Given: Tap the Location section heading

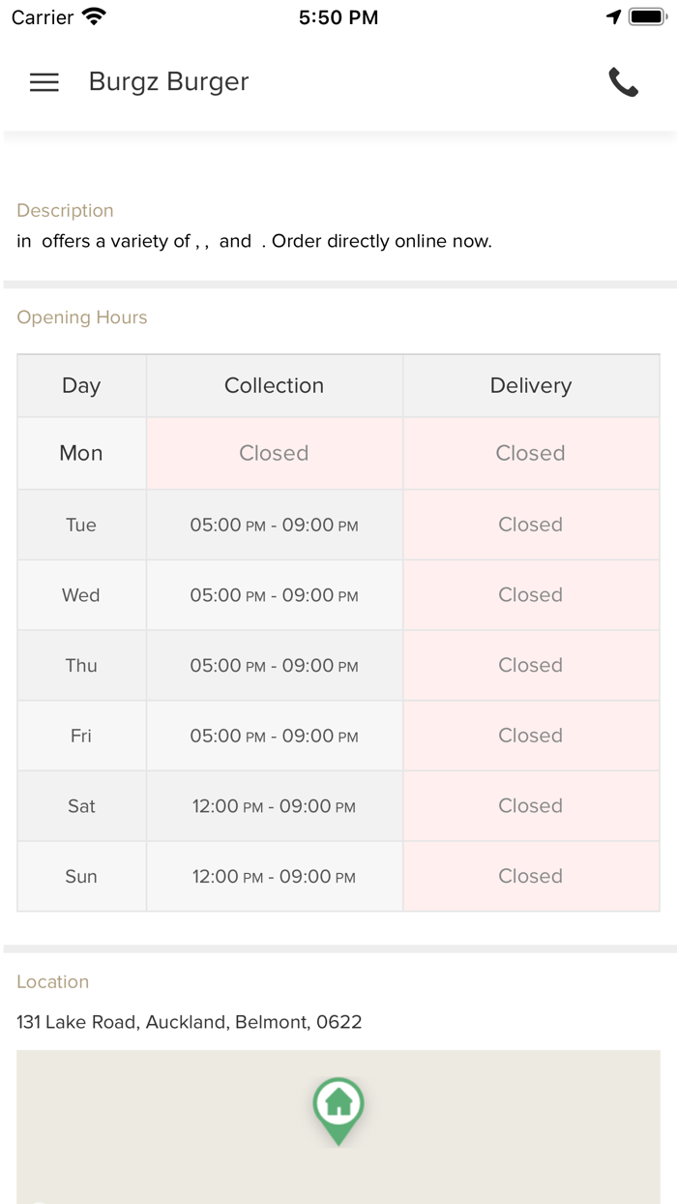Looking at the screenshot, I should [53, 981].
